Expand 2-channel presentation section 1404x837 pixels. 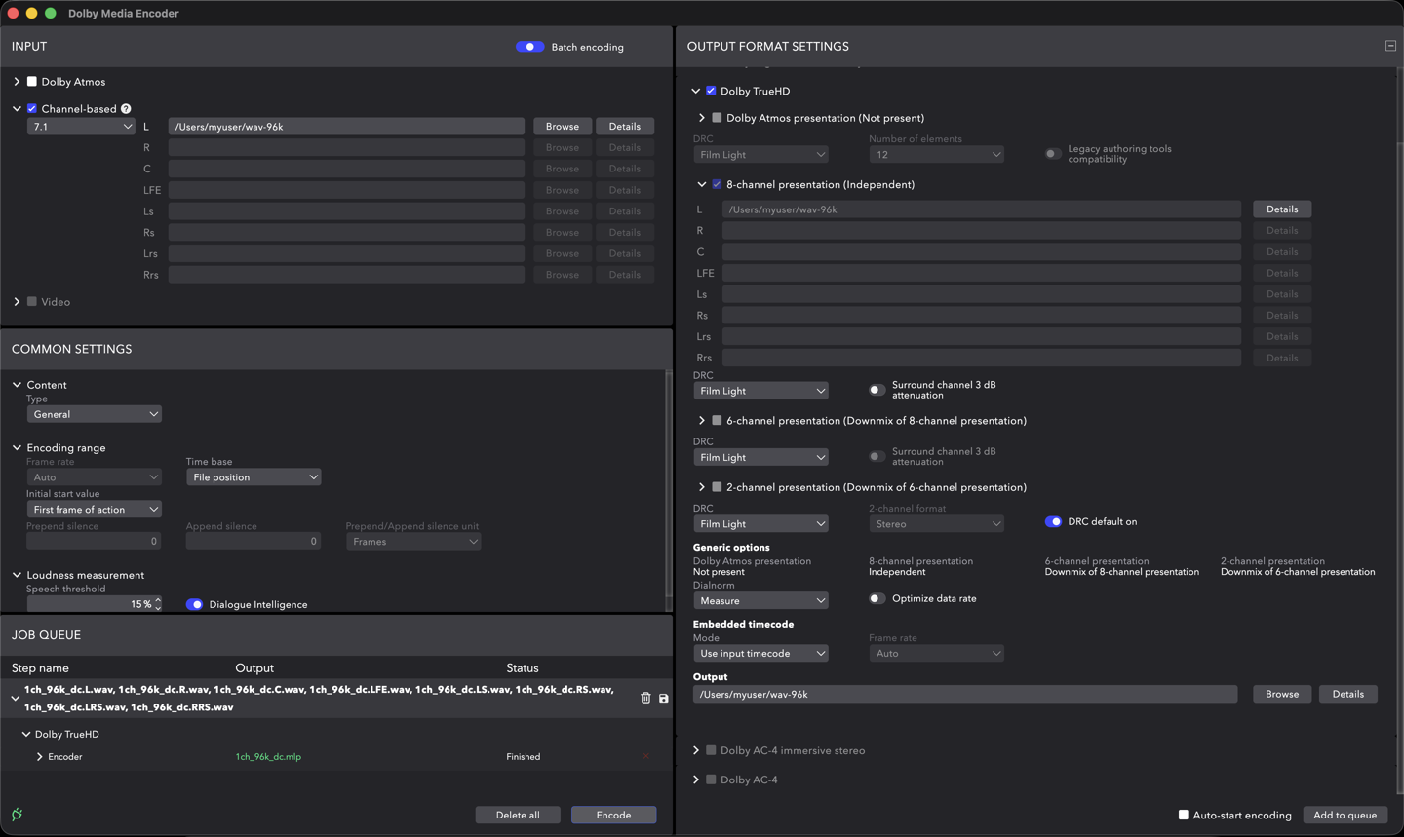click(x=701, y=487)
